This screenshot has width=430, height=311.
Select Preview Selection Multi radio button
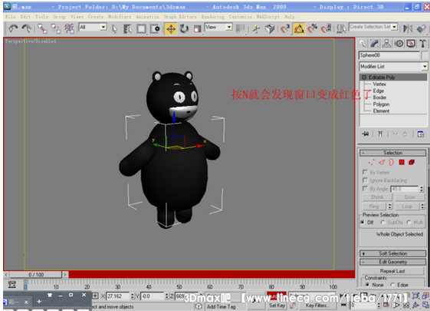[x=409, y=222]
